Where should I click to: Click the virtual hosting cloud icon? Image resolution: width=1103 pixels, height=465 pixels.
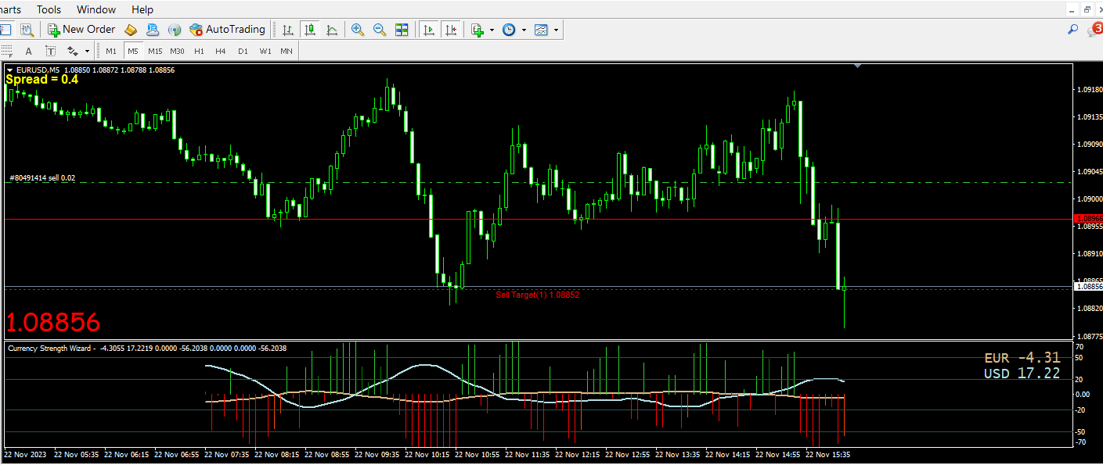[x=153, y=30]
